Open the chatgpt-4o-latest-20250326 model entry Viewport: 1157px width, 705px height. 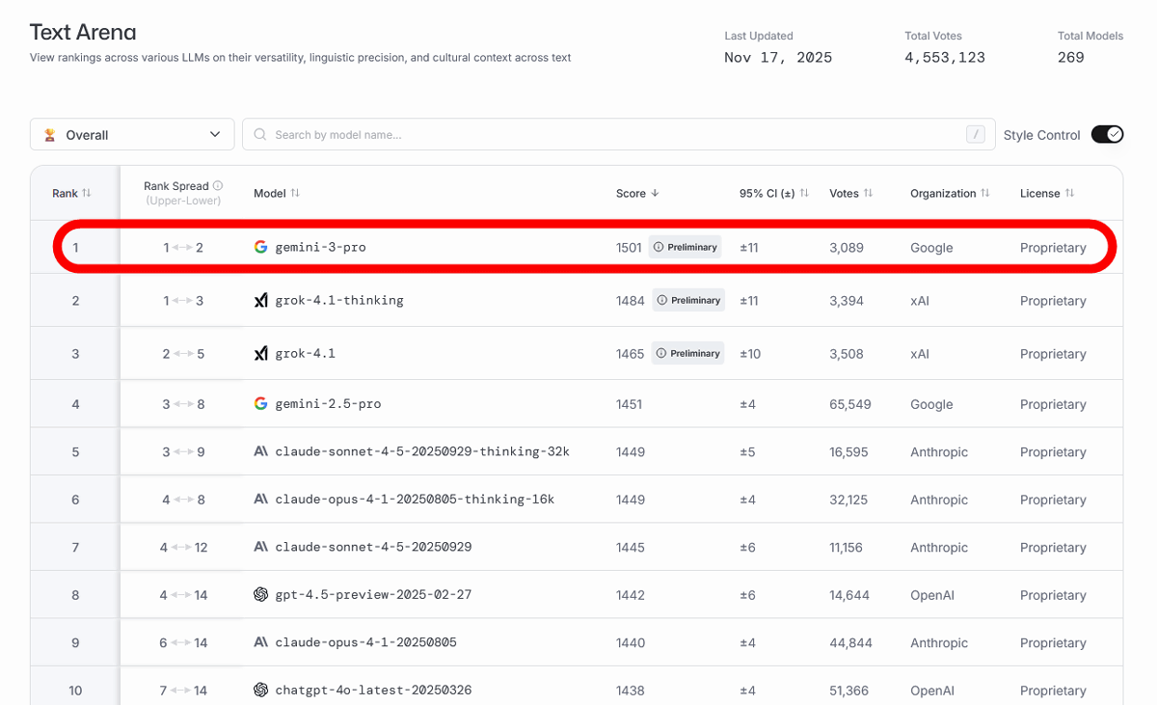point(373,691)
